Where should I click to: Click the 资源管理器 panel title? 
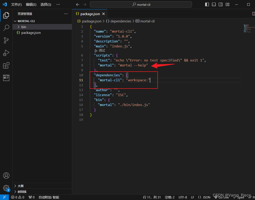click(25, 14)
